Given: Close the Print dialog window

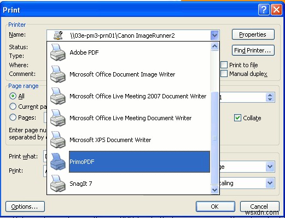Looking at the screenshot, I should 276,10.
